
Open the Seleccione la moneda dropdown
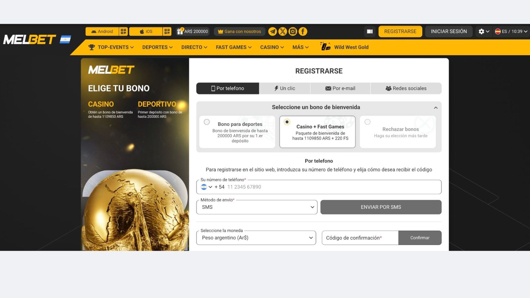256,238
